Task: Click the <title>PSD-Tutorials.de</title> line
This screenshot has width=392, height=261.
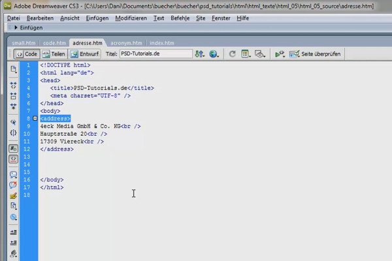Action: pos(102,88)
